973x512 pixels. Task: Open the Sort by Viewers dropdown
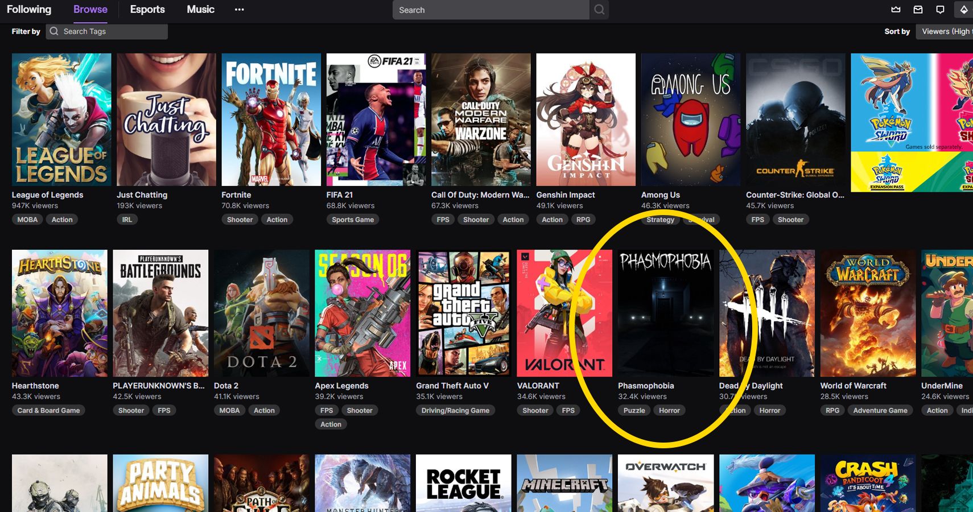945,31
